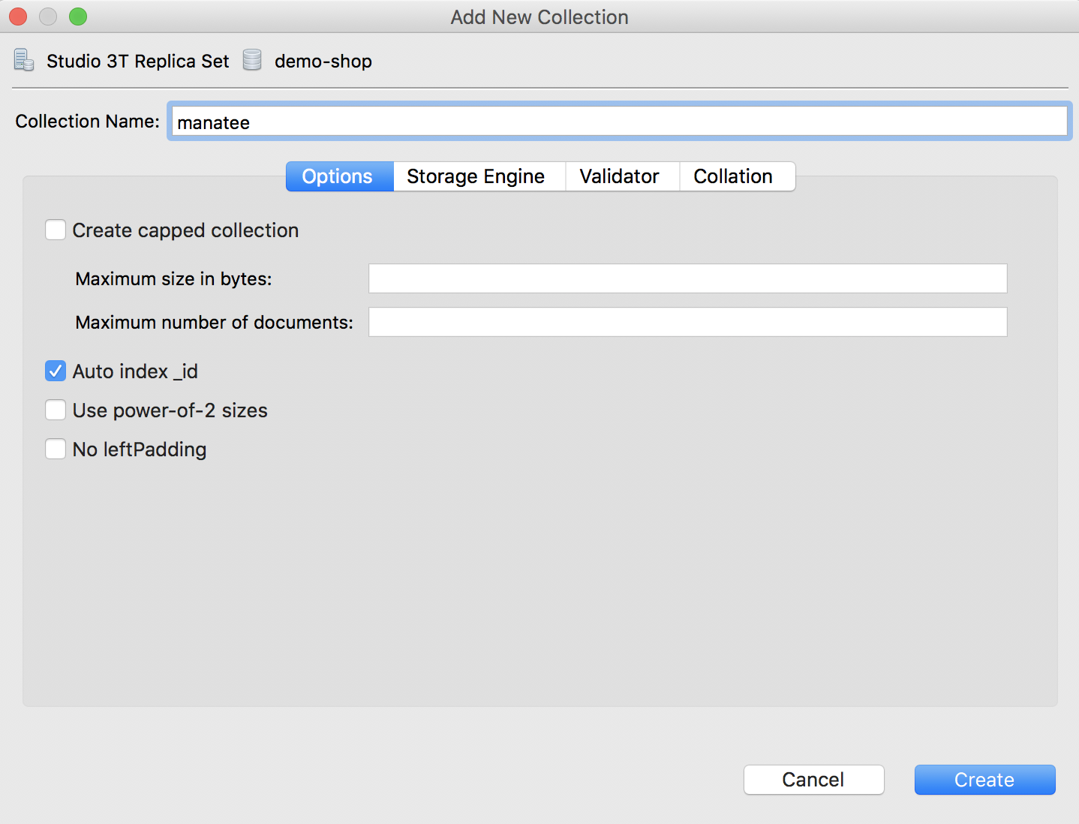The width and height of the screenshot is (1079, 824).
Task: Enable Create capped collection checkbox
Action: [56, 230]
